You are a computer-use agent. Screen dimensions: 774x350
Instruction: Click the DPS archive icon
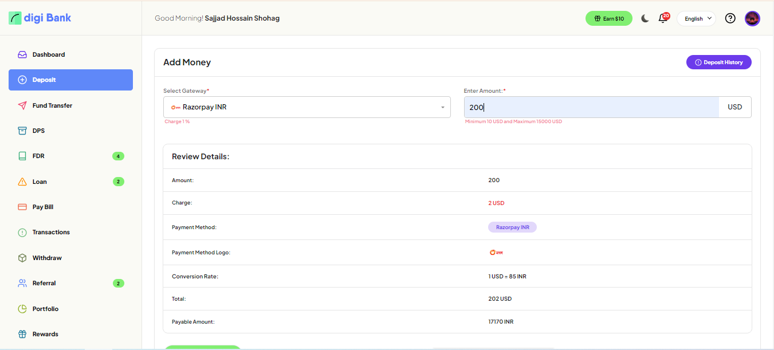tap(22, 131)
